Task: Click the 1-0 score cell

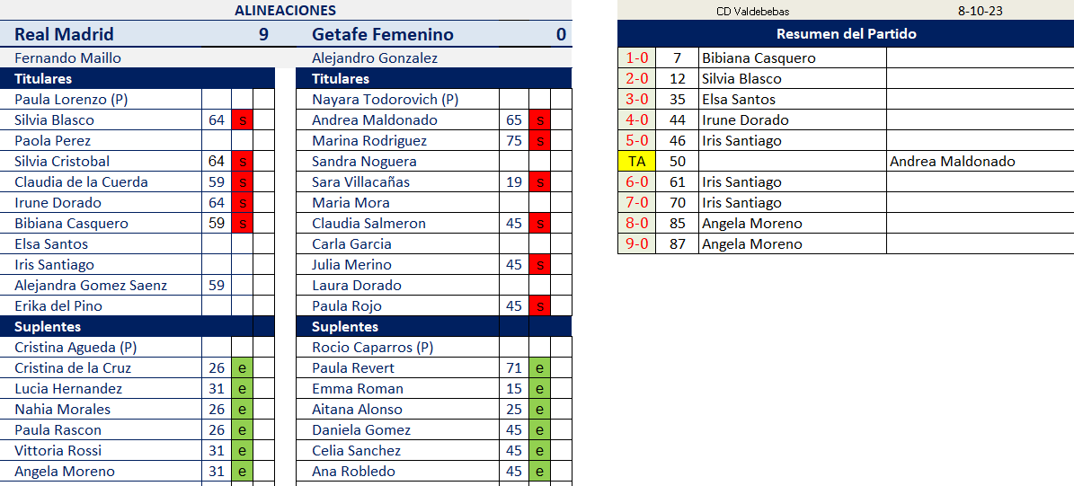Action: tap(636, 58)
